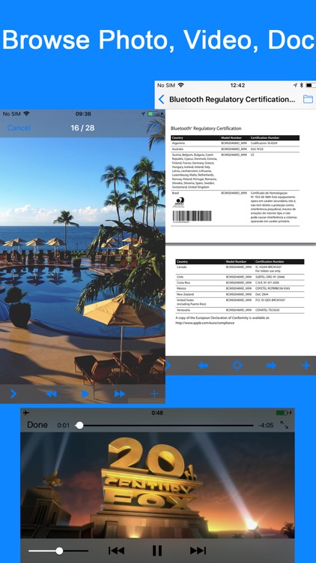This screenshot has width=316, height=563.
Task: Tap Cancel in the photo viewer
Action: tap(19, 128)
